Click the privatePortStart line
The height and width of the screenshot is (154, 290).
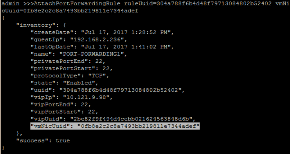pos(72,69)
